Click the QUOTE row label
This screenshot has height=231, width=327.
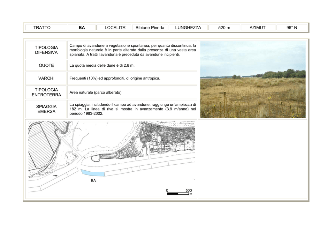[x=46, y=65]
